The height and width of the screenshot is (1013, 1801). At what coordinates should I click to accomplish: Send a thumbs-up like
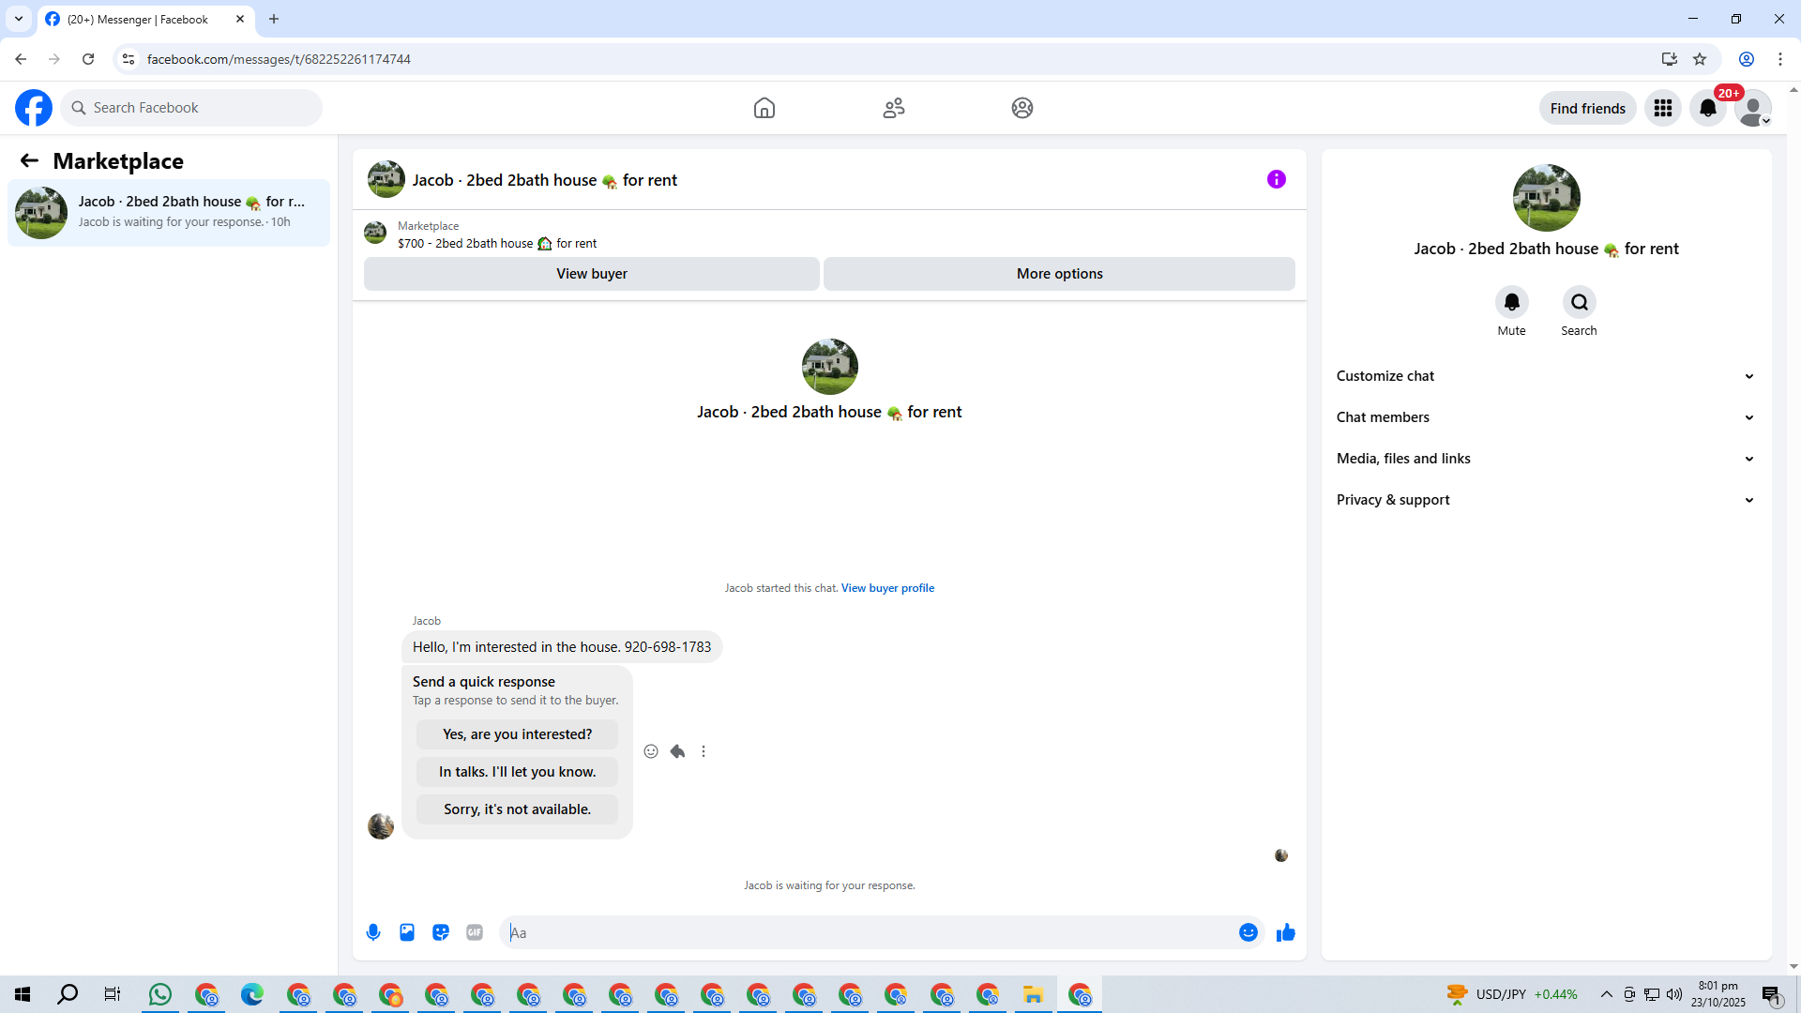click(1285, 932)
